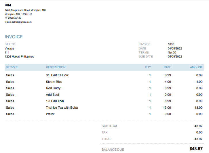Screen dimensions: 209x153
Task: Click the 13.00 amount for Thai Ice Tea
Action: click(198, 108)
